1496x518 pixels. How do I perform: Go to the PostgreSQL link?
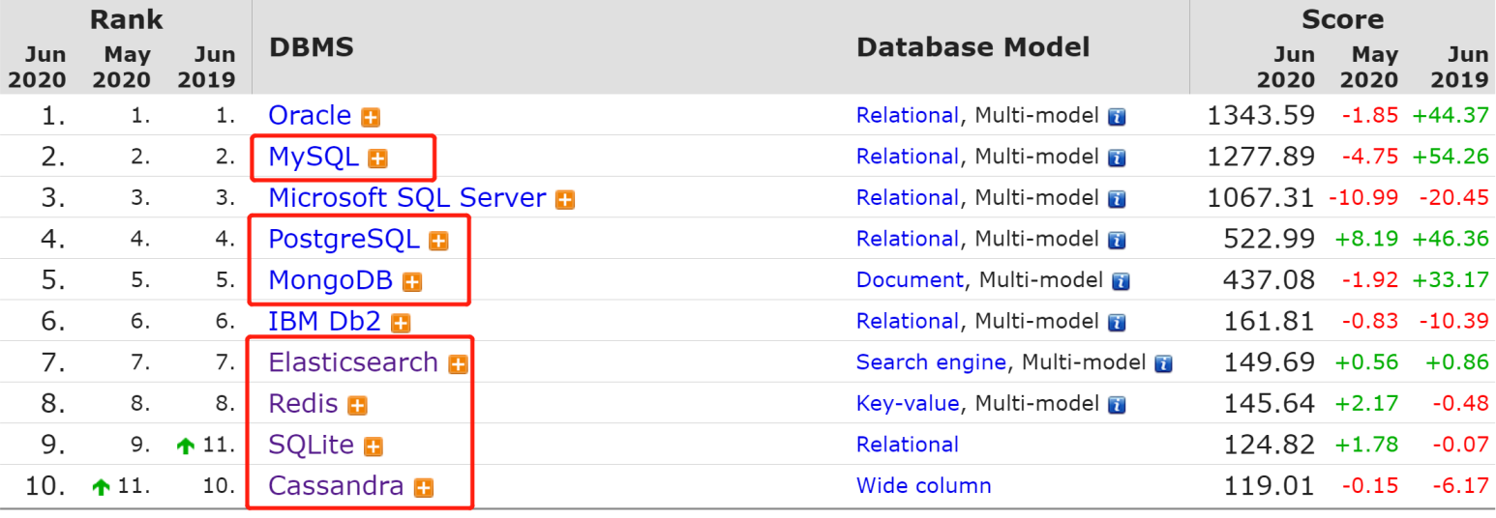coord(344,240)
